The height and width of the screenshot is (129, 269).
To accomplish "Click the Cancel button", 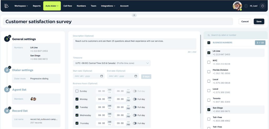I will (x=245, y=21).
